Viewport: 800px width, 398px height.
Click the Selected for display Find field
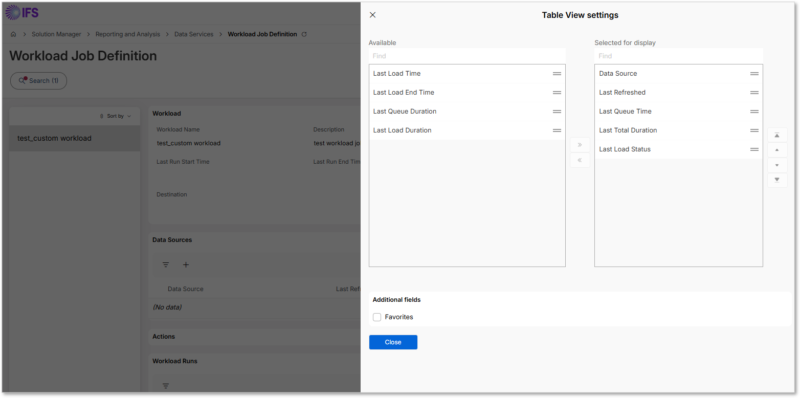[678, 56]
